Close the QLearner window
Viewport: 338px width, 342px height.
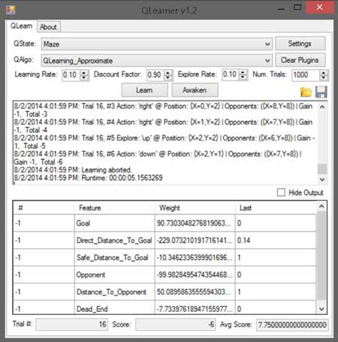coord(320,8)
